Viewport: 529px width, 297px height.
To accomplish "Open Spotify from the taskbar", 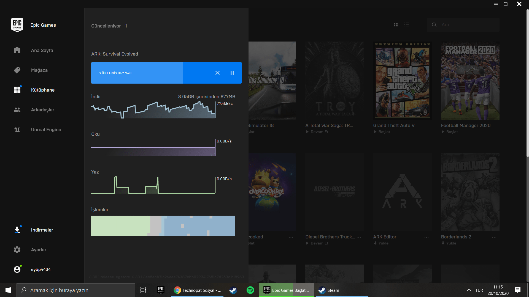I will tap(250, 290).
